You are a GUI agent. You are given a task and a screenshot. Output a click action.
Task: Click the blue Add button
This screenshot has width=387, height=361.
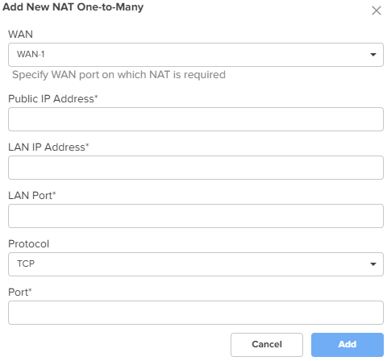(347, 345)
